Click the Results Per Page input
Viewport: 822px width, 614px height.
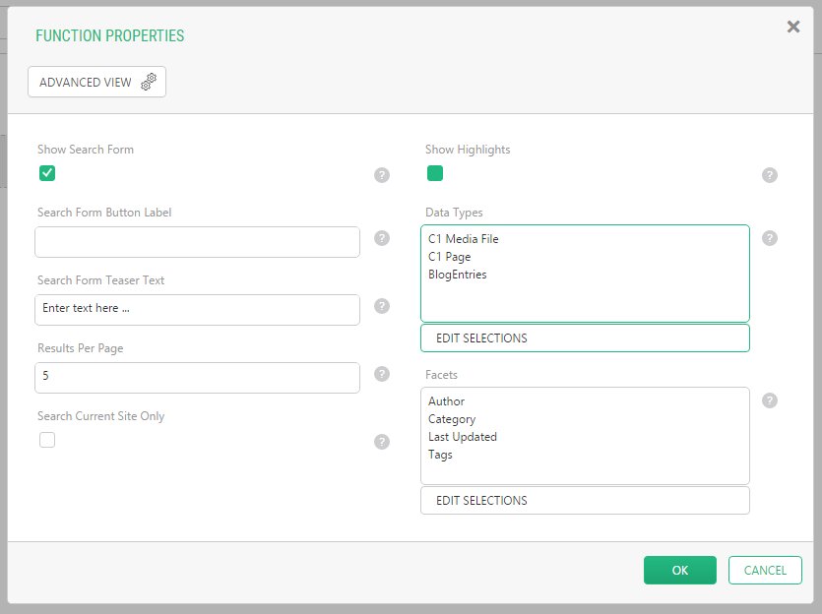pyautogui.click(x=197, y=378)
